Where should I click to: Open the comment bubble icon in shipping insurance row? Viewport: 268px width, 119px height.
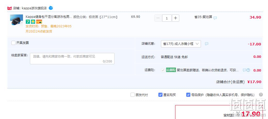click(245, 70)
